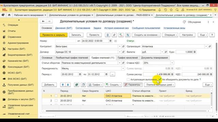Open the Основные sub-tab
The image size is (218, 122).
coord(47,58)
